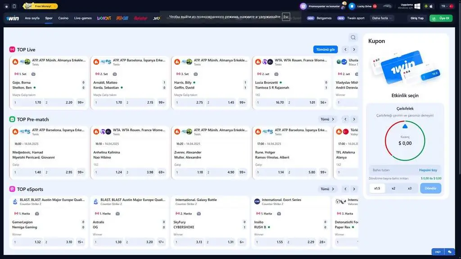Click the padlock icon in top-left corner
Screen dimensions: 461x259
(6, 6)
